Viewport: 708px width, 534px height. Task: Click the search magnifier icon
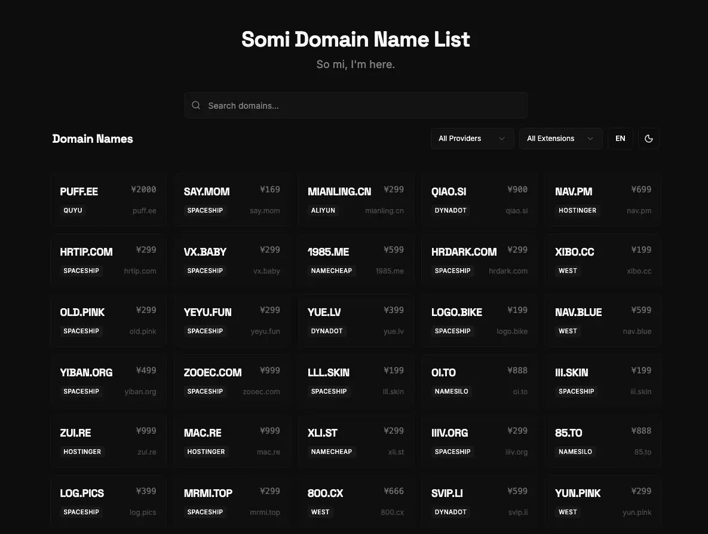coord(196,106)
